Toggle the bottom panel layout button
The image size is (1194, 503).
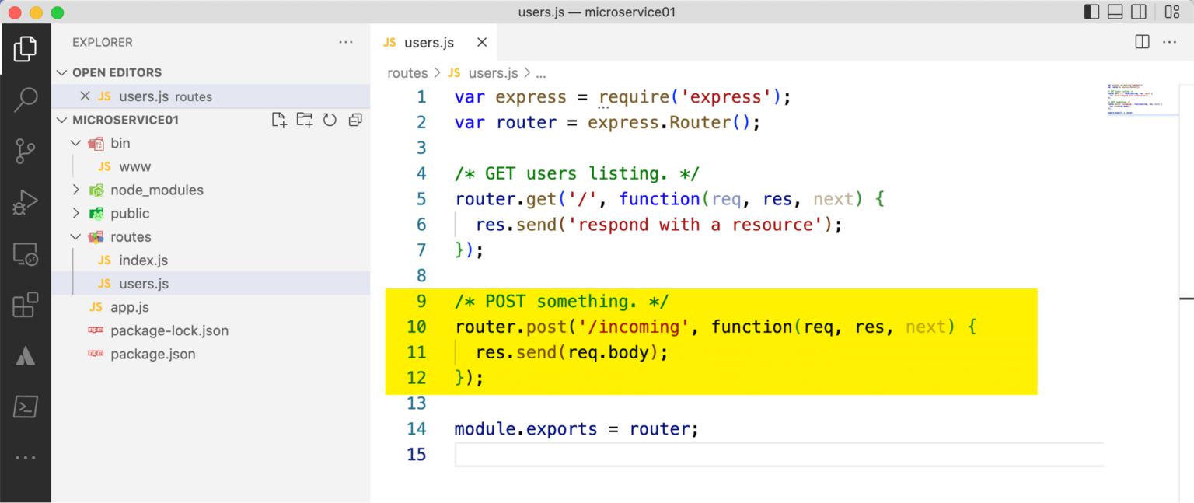1115,12
